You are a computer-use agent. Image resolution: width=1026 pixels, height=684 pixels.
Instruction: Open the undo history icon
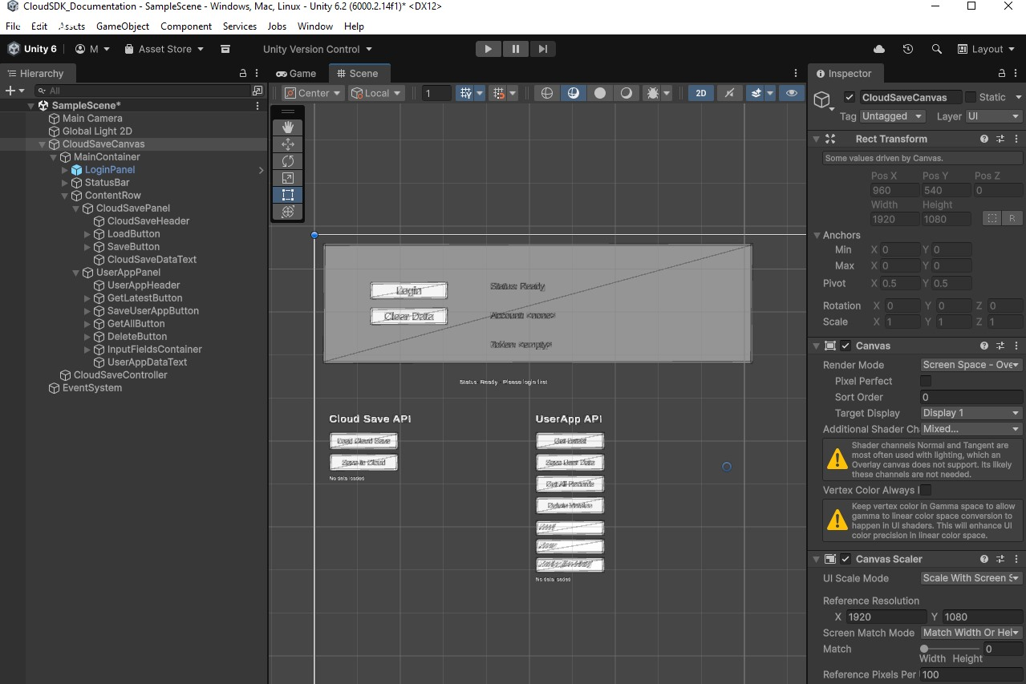coord(907,49)
